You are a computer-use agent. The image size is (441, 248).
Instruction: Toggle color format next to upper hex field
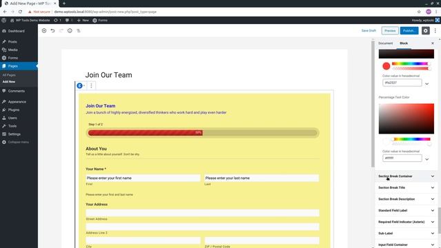427,84
